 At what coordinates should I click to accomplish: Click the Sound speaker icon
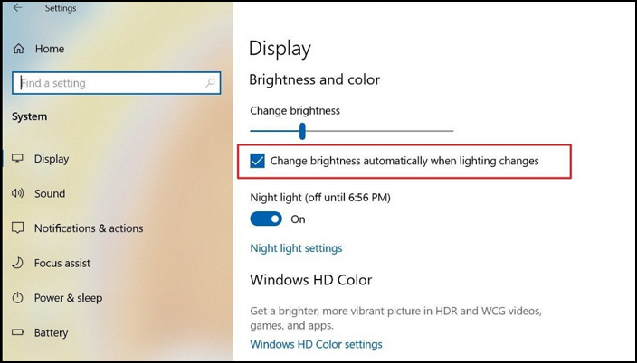[17, 193]
